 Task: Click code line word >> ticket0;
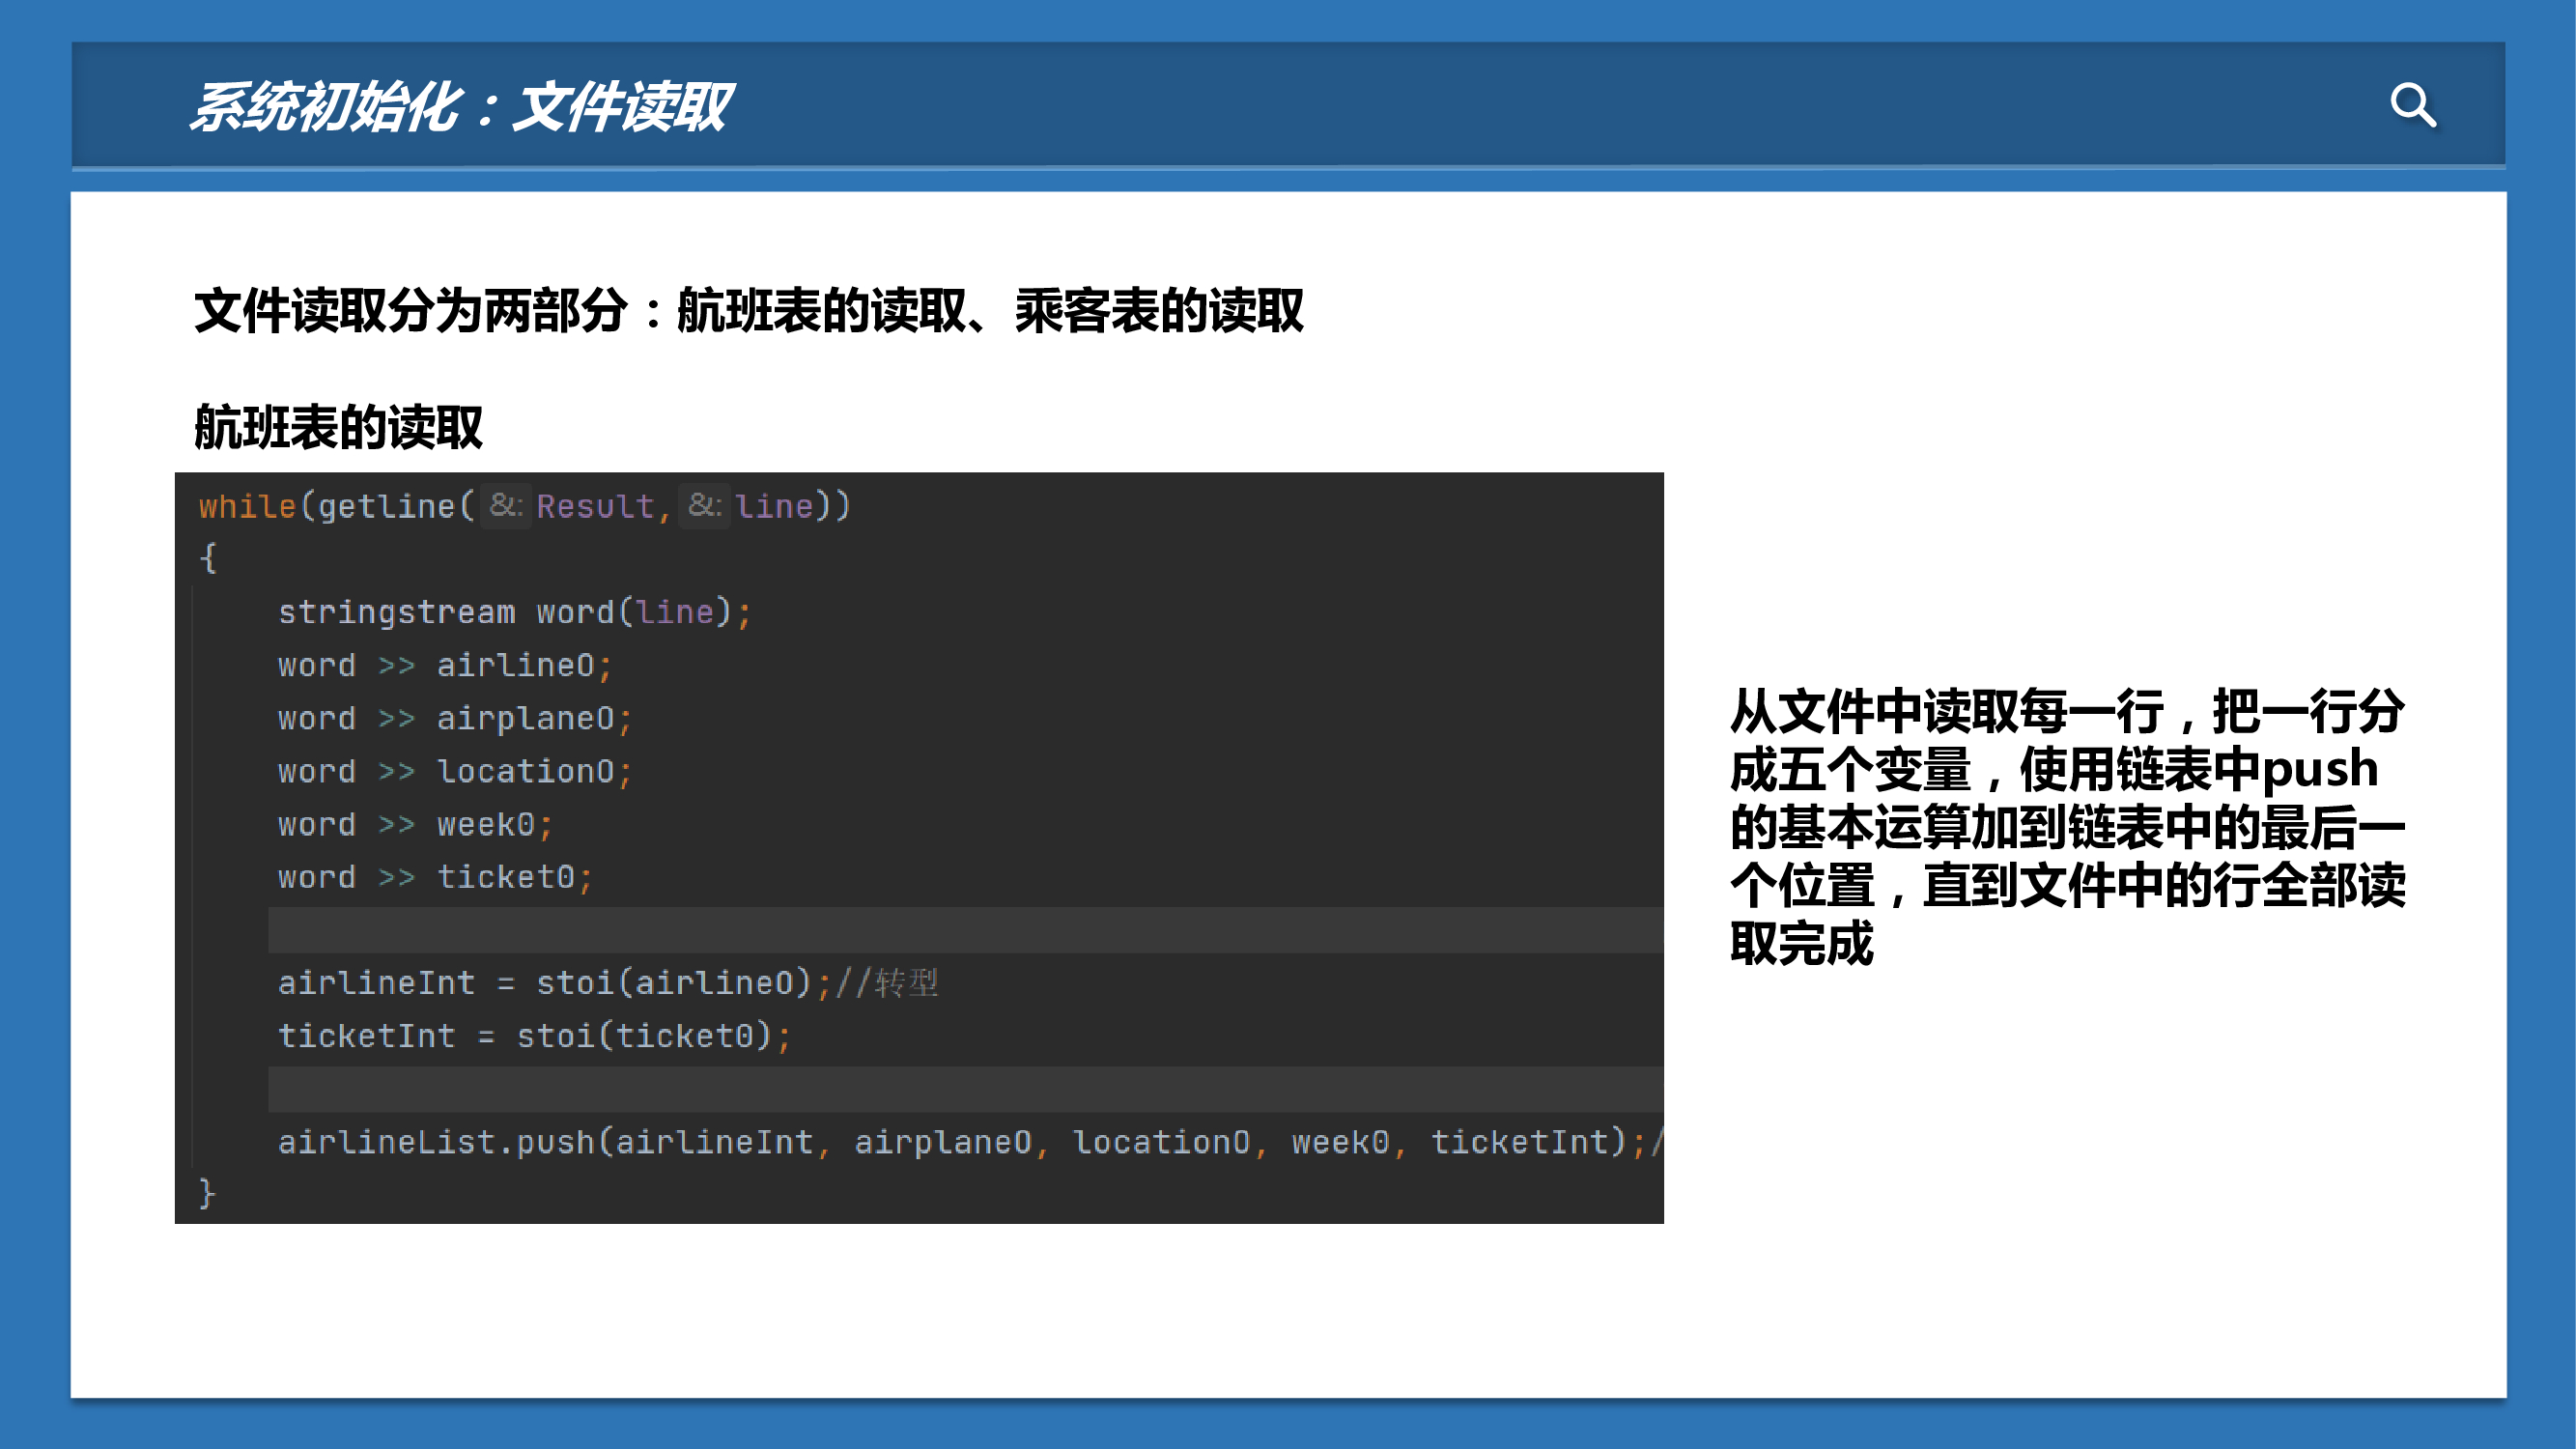[435, 877]
